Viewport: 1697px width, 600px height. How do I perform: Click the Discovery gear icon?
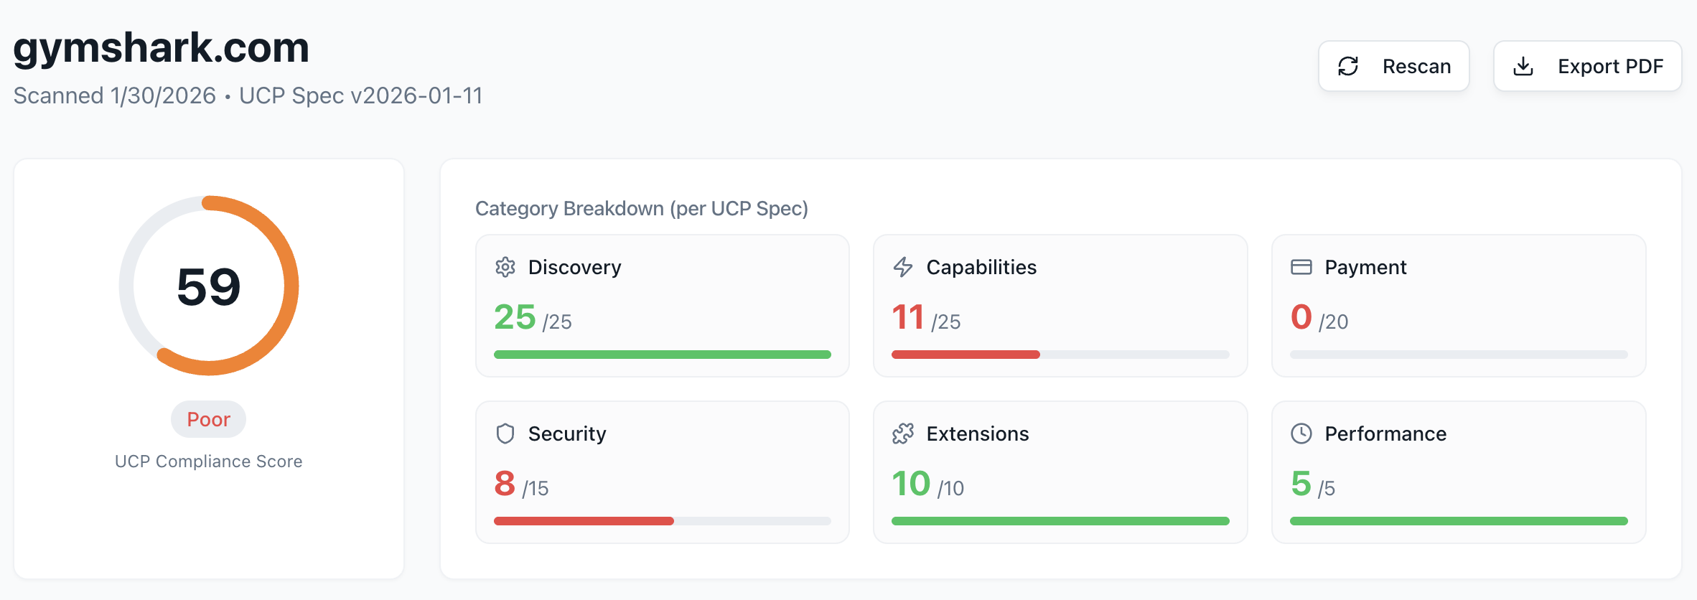tap(505, 267)
